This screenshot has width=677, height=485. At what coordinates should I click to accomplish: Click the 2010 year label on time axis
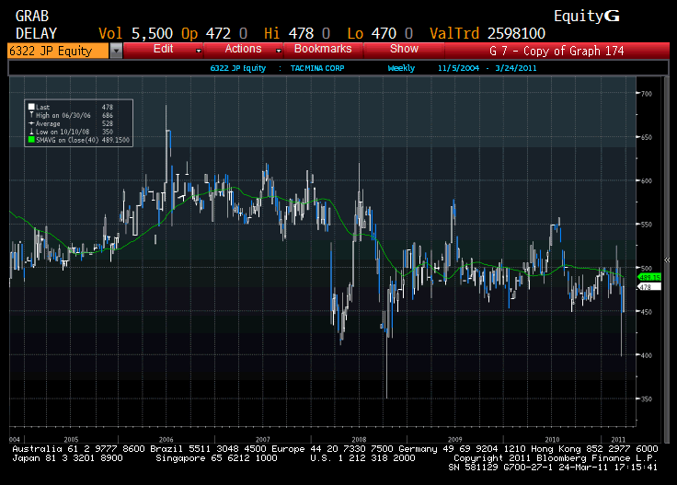point(552,440)
